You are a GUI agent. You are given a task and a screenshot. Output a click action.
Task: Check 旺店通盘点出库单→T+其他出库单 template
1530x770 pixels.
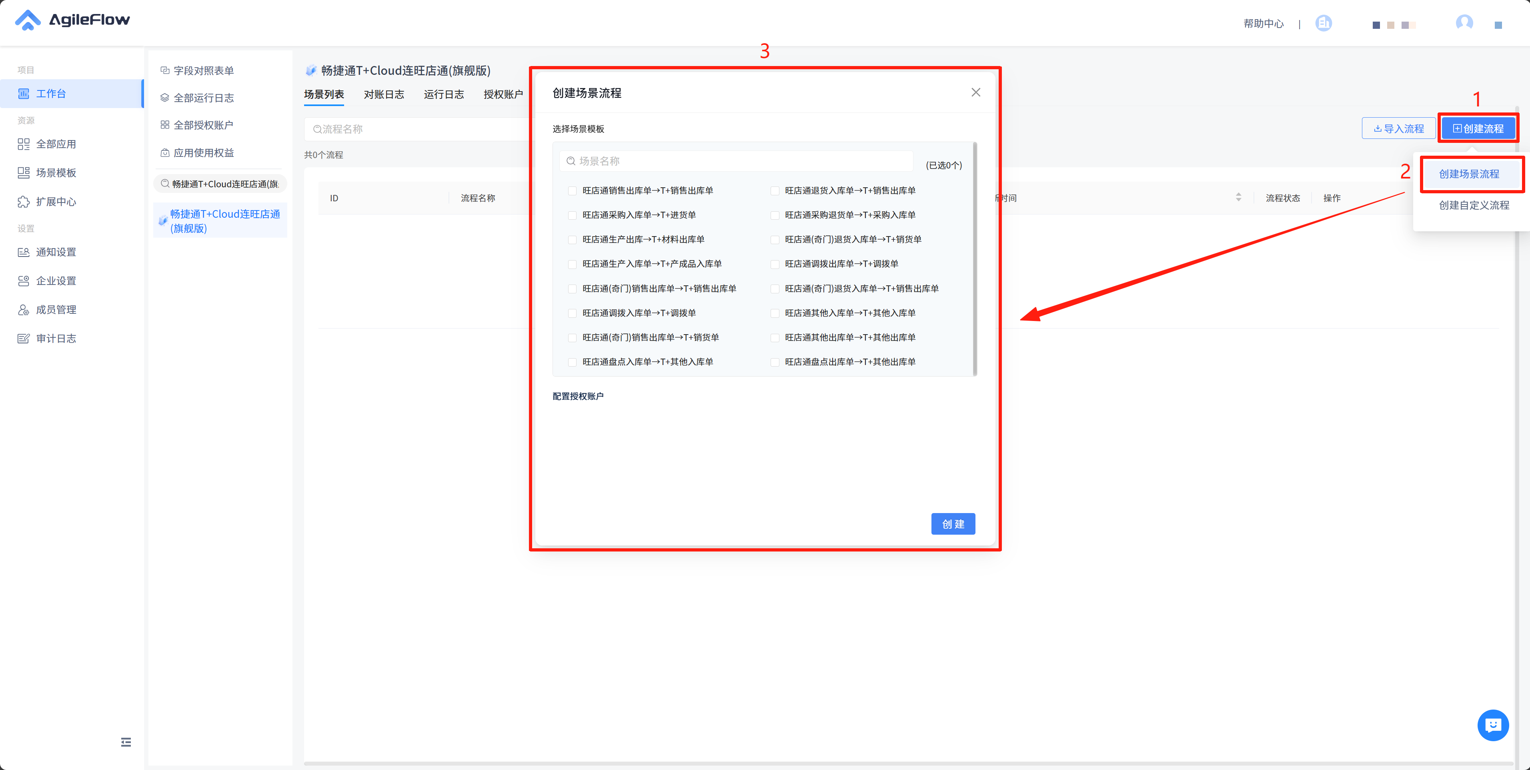(x=775, y=362)
